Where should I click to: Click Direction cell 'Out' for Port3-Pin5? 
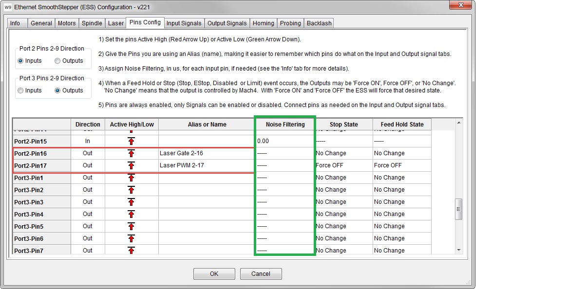[x=88, y=226]
